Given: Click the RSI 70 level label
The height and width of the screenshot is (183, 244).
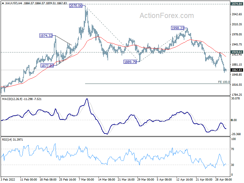Looking at the screenshot, I should [x=232, y=149].
